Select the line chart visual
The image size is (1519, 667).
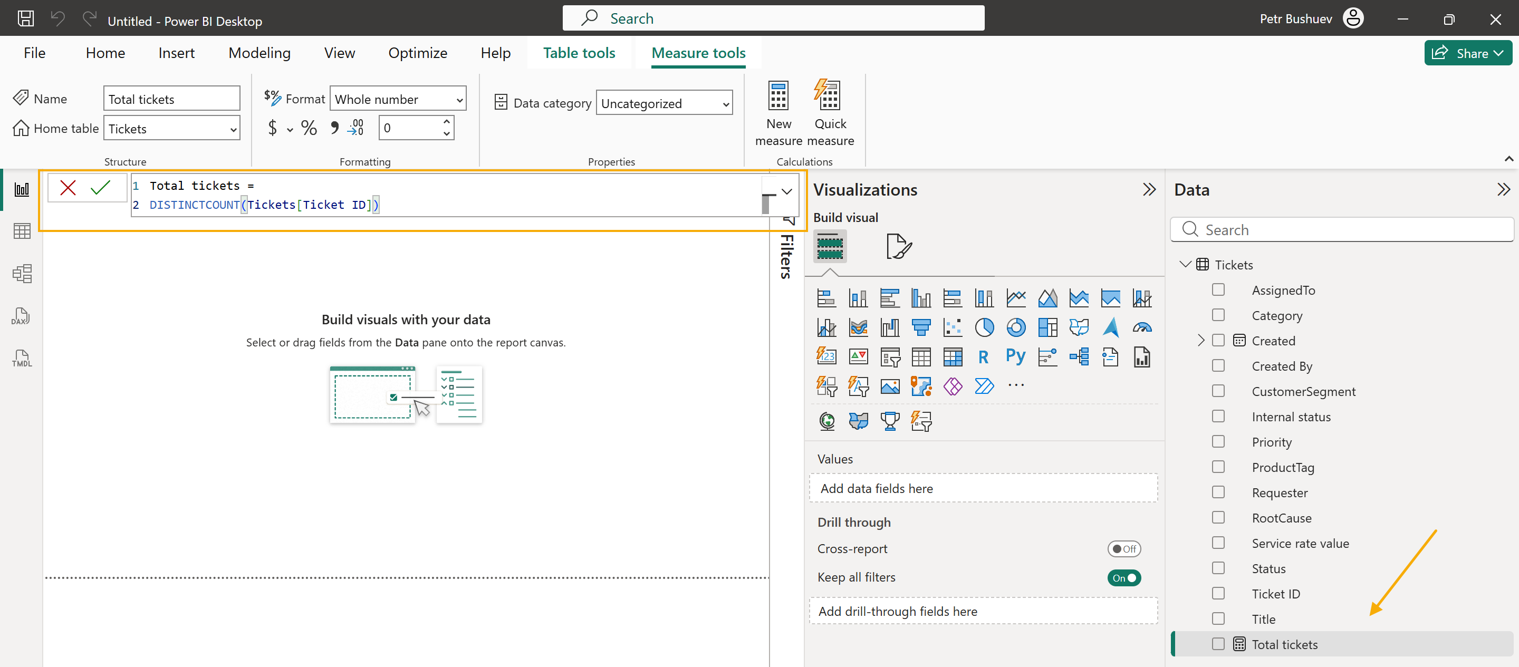point(1015,298)
